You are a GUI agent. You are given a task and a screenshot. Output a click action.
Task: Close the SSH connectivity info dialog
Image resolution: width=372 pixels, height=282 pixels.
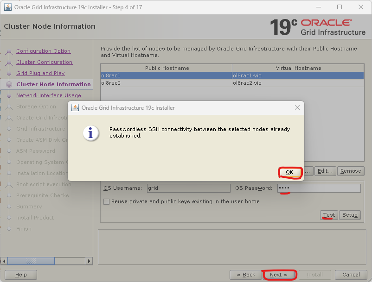tap(297, 107)
